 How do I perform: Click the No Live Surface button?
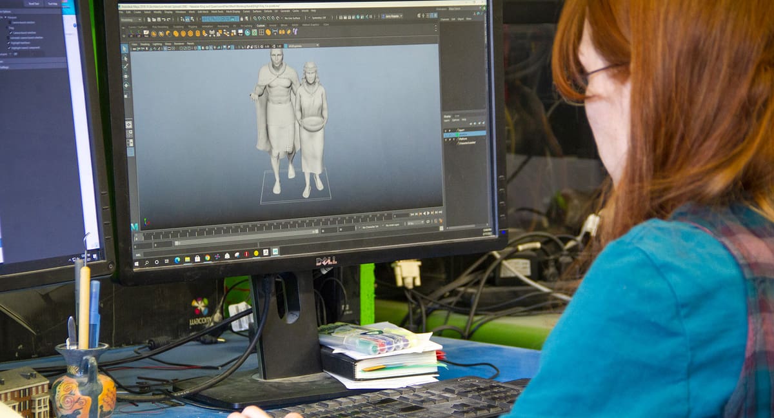[292, 18]
